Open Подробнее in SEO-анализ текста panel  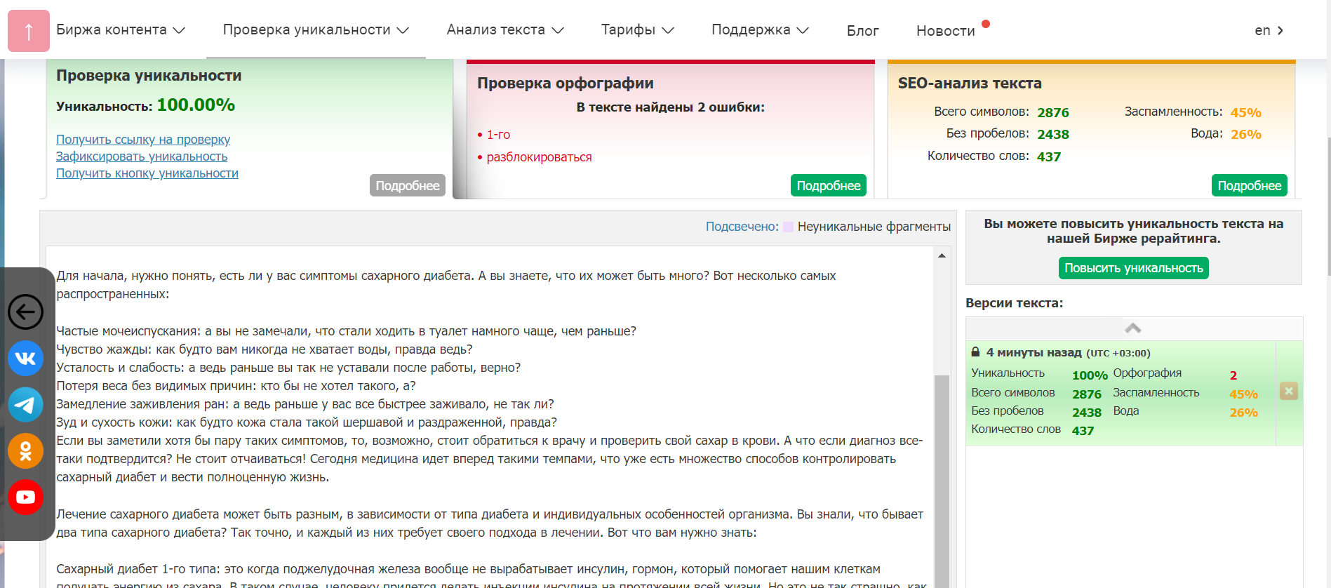coord(1249,186)
